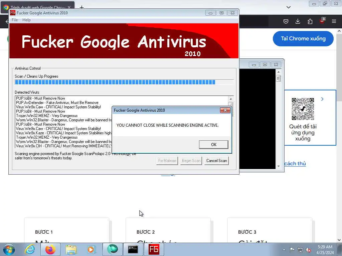Switch to command prompt taskbar icon
The image size is (342, 256).
133,249
